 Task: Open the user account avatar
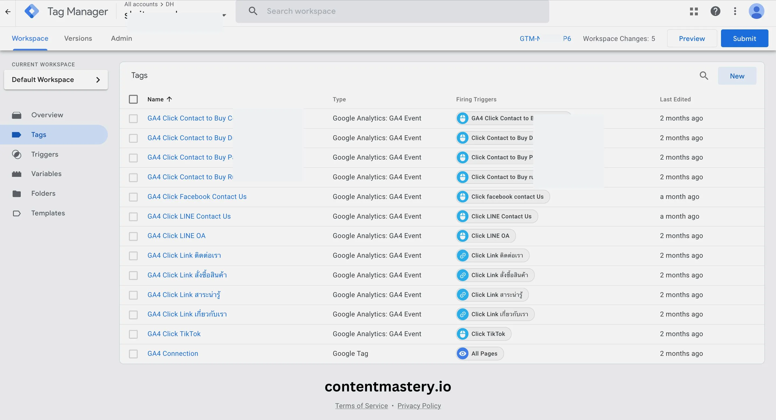pyautogui.click(x=756, y=11)
